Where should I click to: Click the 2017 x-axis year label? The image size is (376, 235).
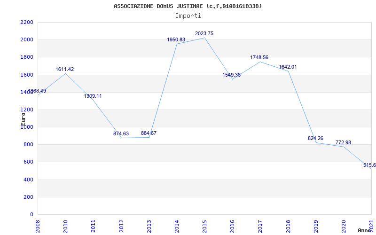(260, 226)
